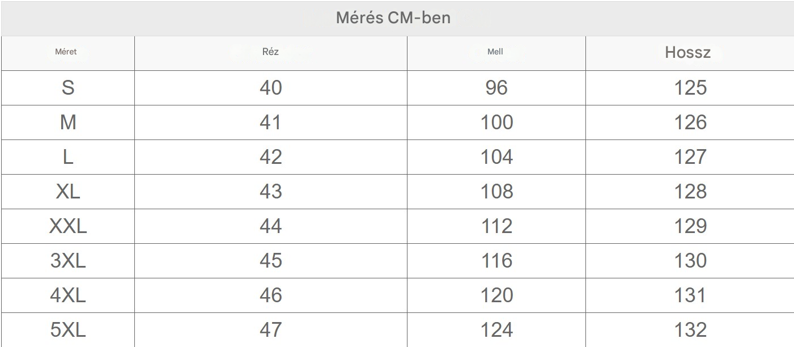Click the Réz value 47
The height and width of the screenshot is (347, 794).
pos(270,329)
